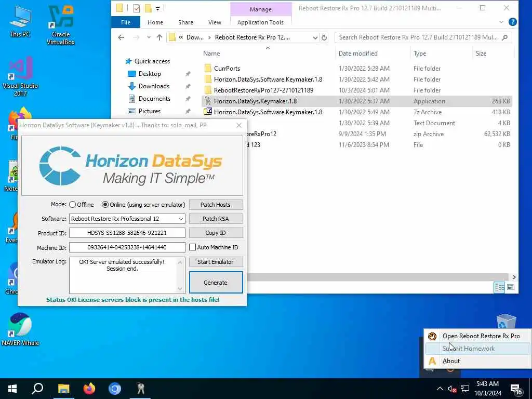
Task: Open the This PC desktop icon
Action: coord(20,21)
